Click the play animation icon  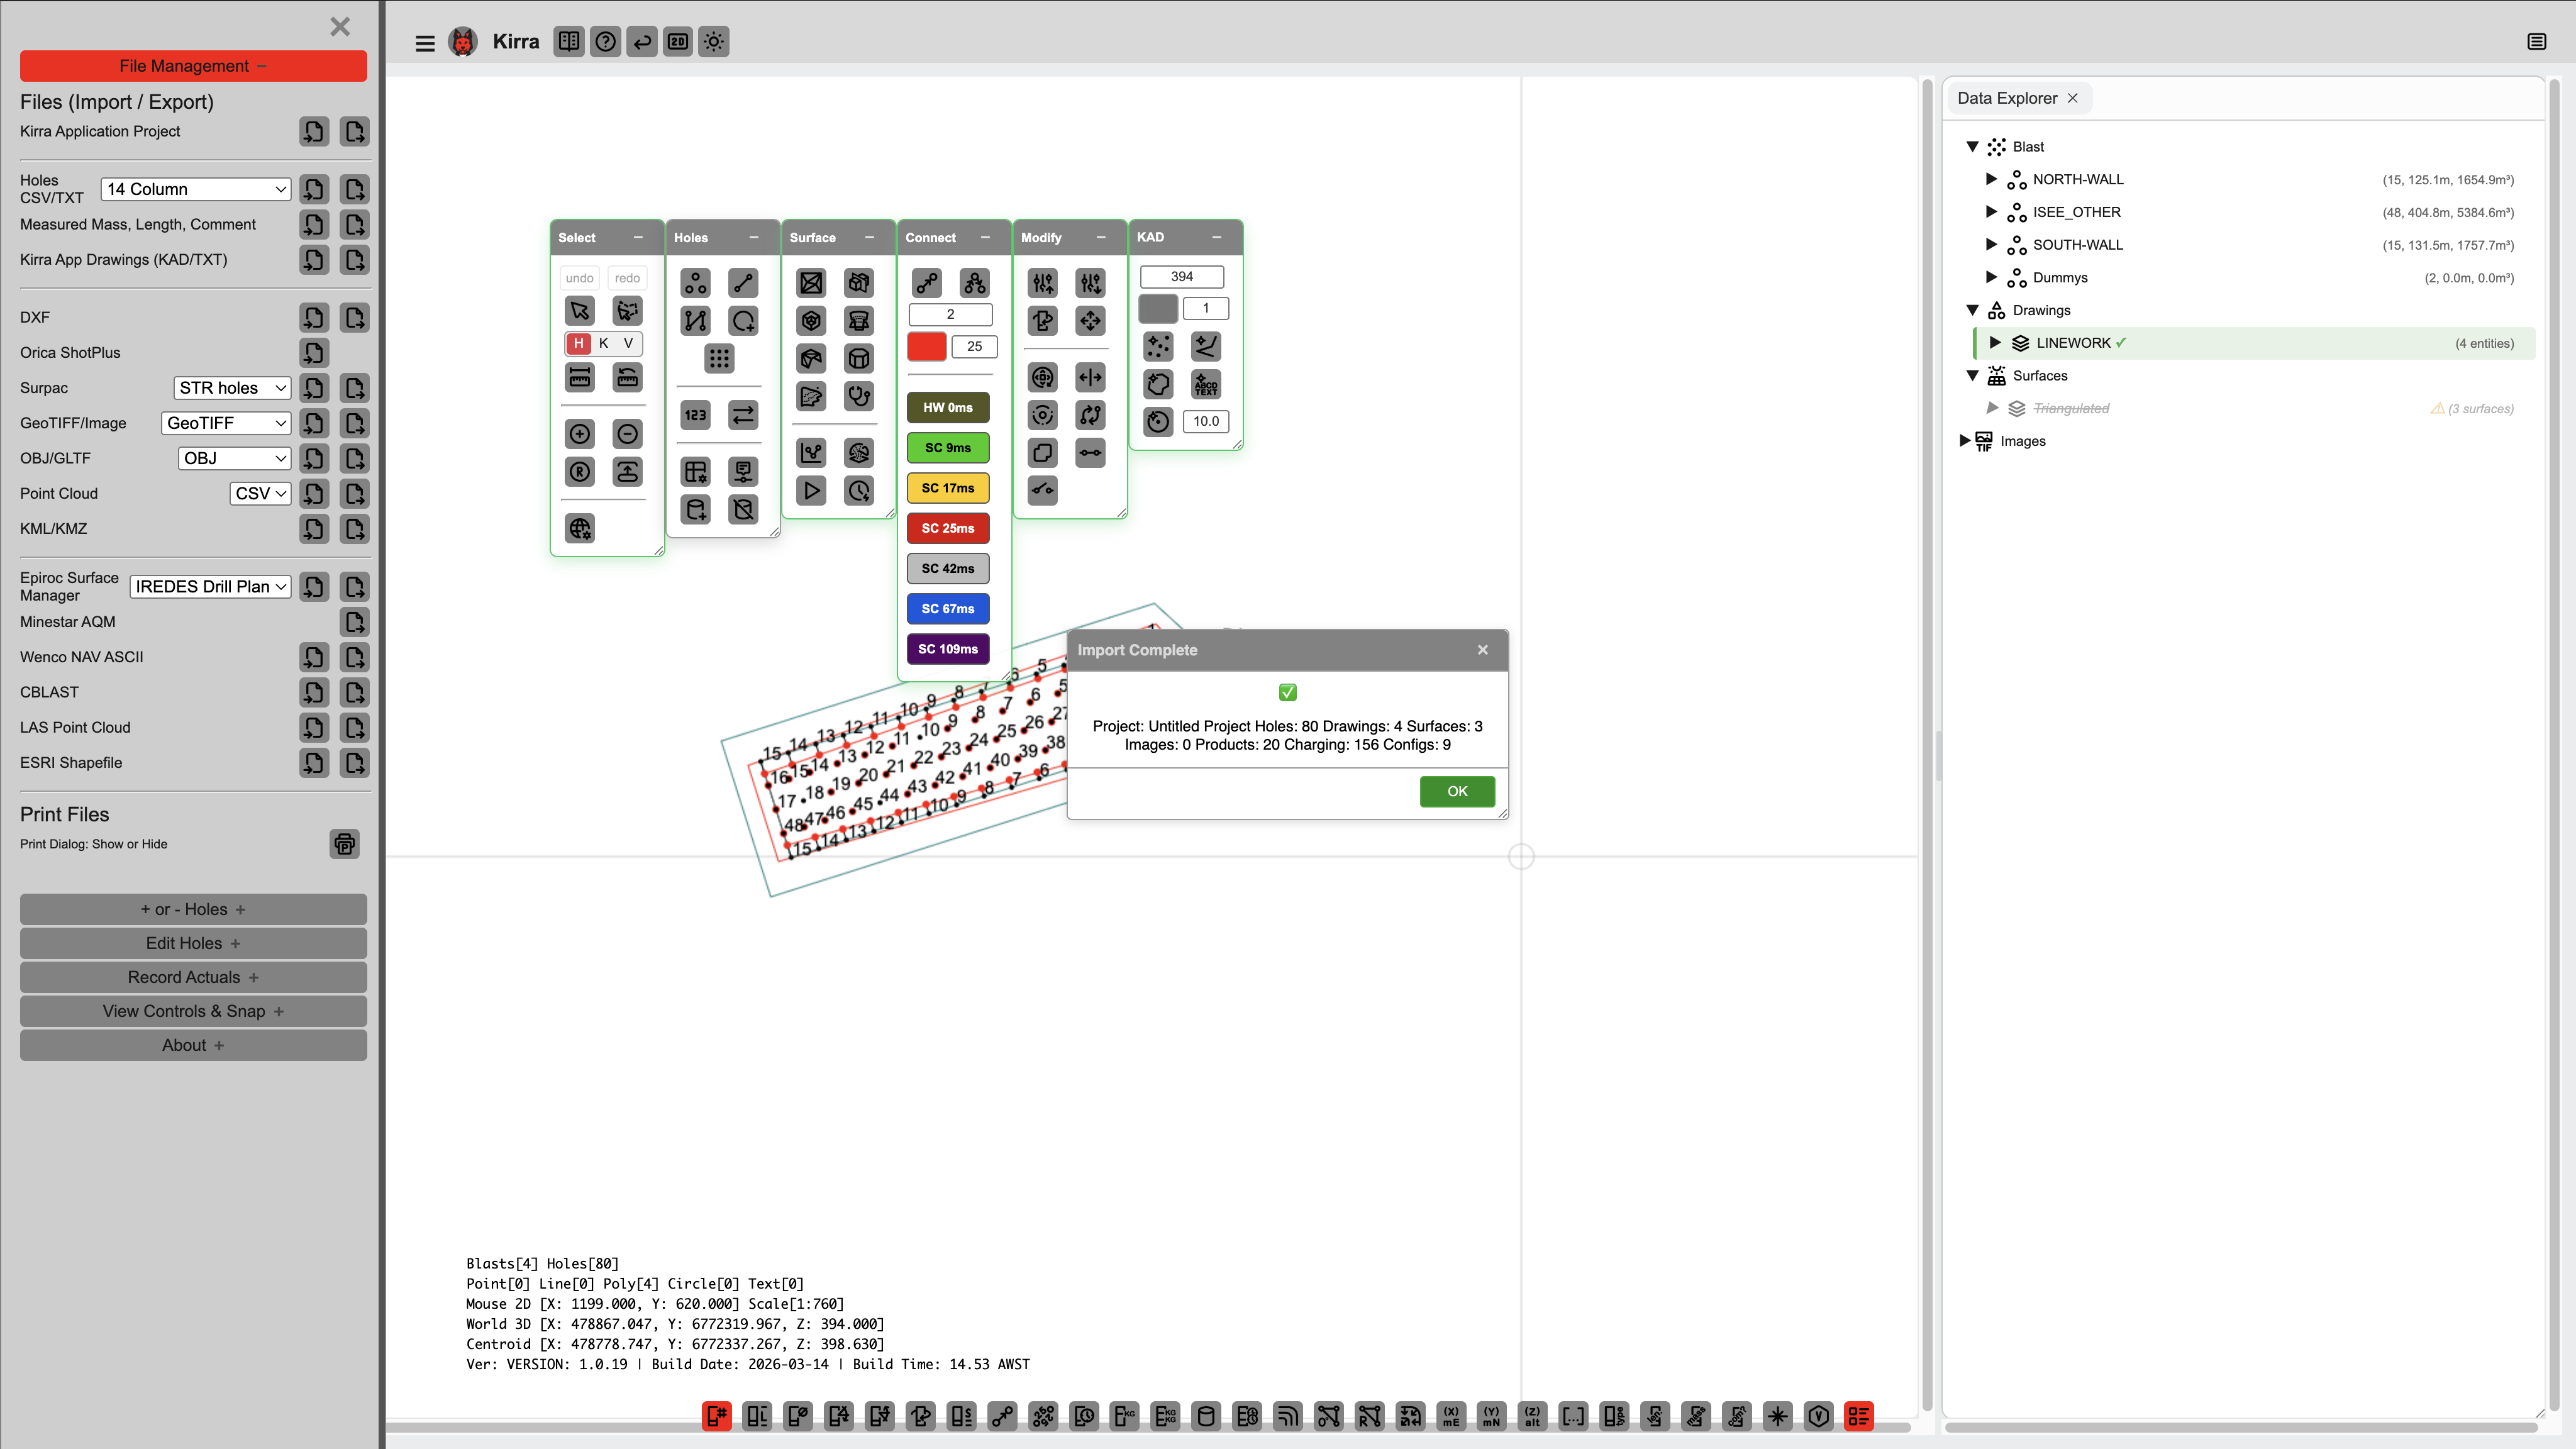click(x=811, y=490)
